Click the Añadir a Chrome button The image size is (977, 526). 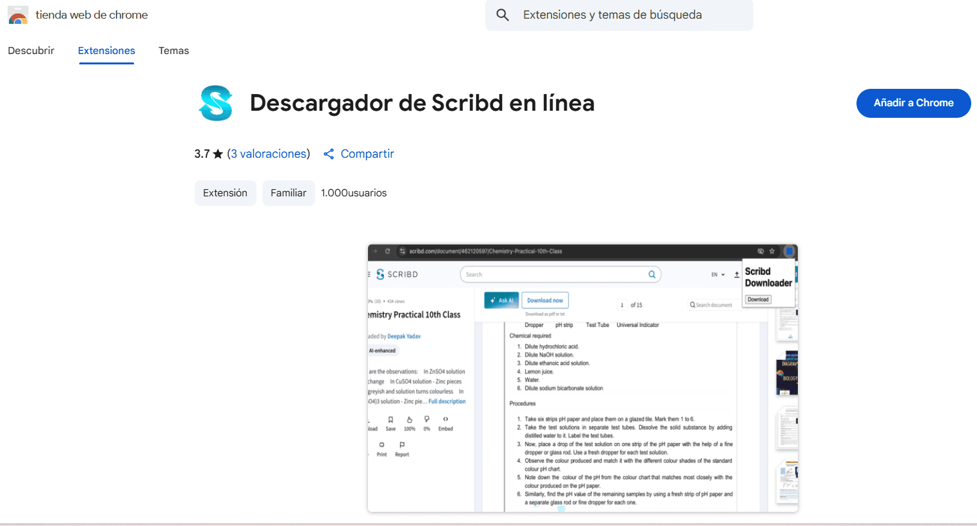[913, 103]
